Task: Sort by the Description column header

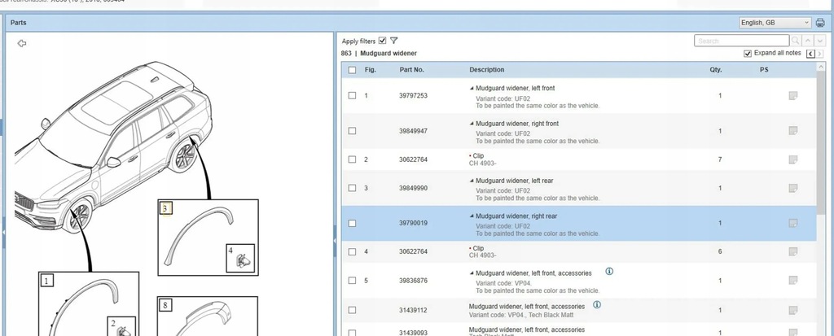Action: 487,70
